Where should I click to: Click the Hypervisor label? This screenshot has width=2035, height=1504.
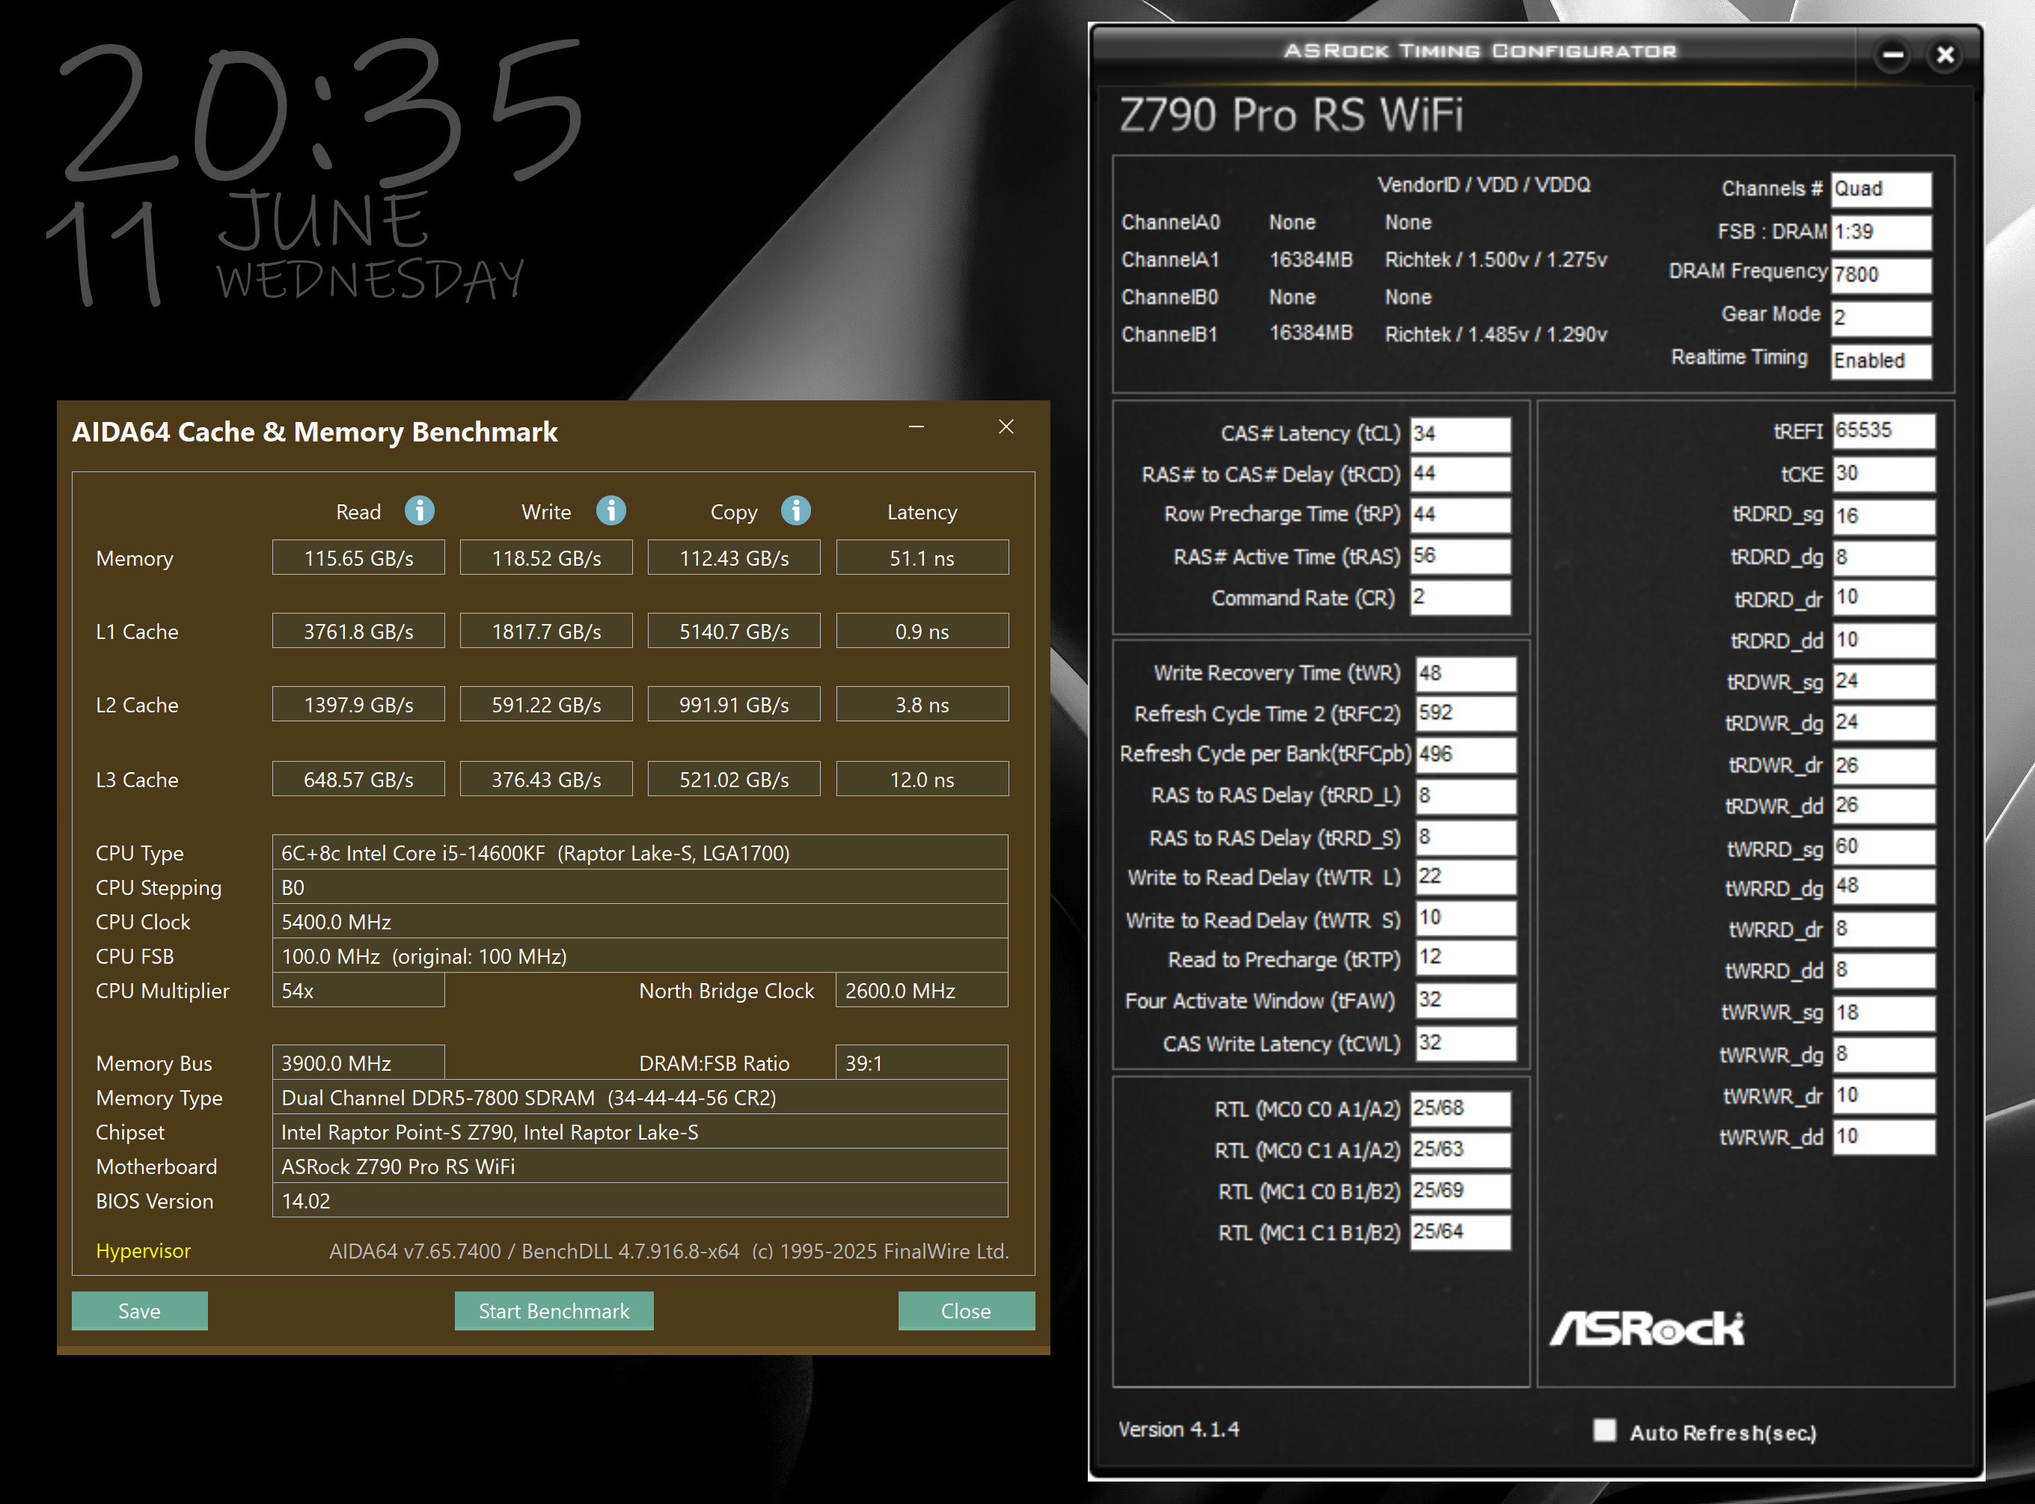(143, 1251)
